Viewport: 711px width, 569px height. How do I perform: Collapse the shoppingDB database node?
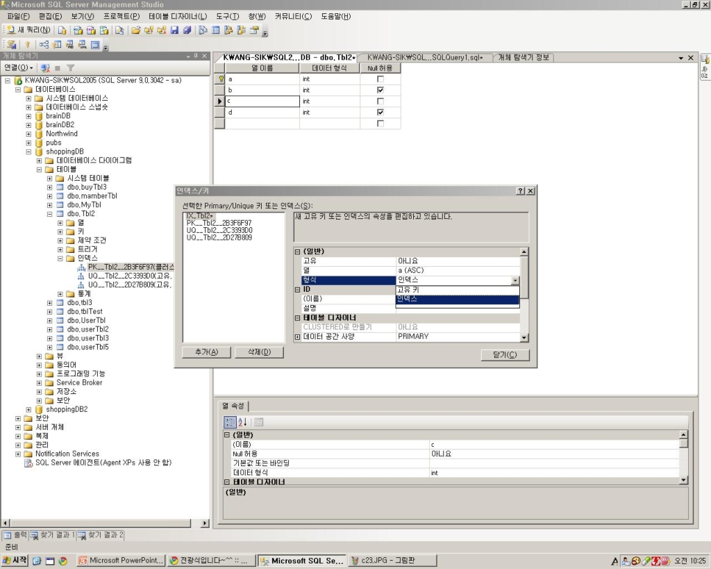(x=28, y=151)
